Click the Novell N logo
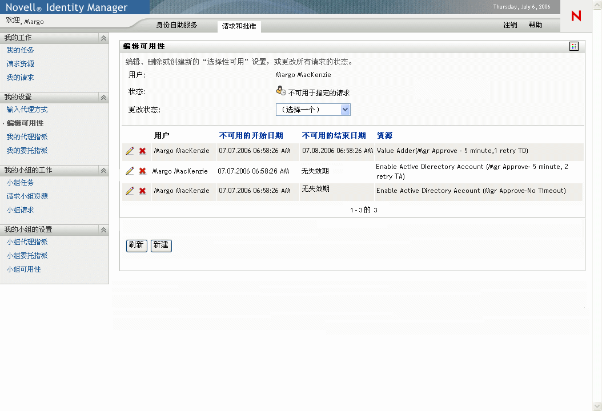 point(576,16)
